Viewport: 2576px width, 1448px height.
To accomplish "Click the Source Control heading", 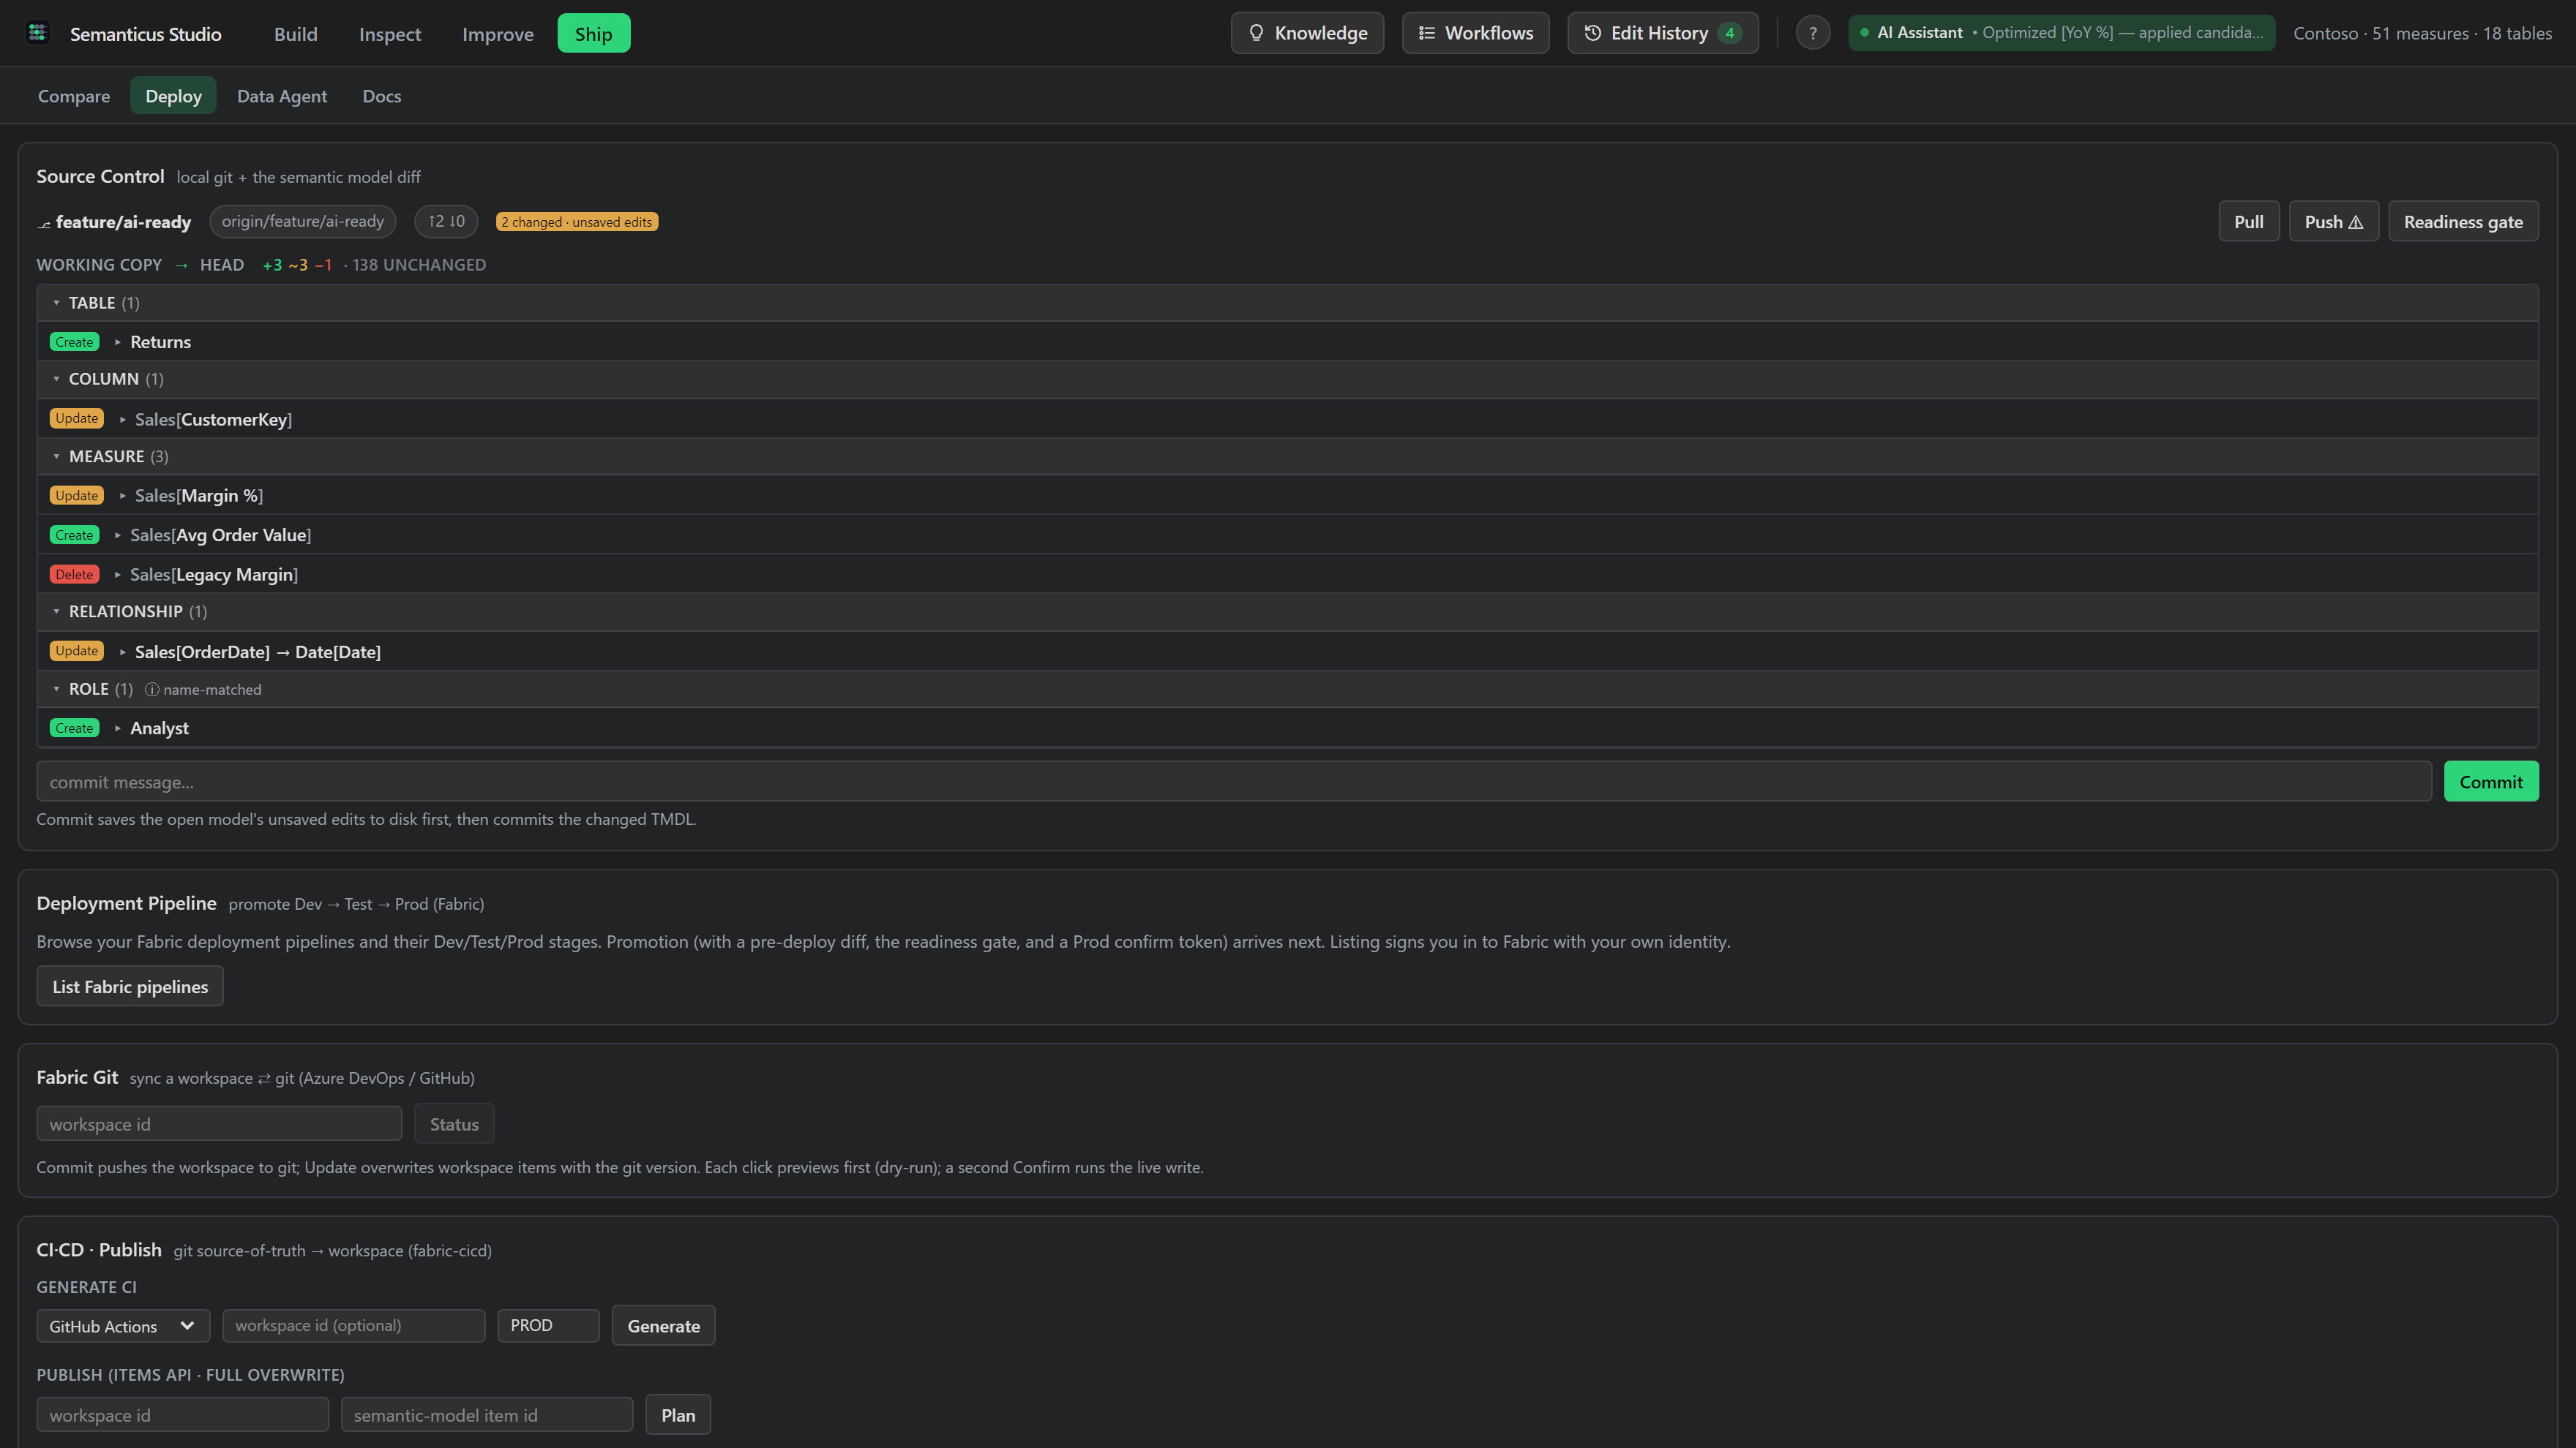I will (x=100, y=176).
